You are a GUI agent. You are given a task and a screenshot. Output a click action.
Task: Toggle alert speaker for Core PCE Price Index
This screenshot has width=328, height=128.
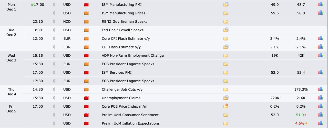[x=54, y=106]
